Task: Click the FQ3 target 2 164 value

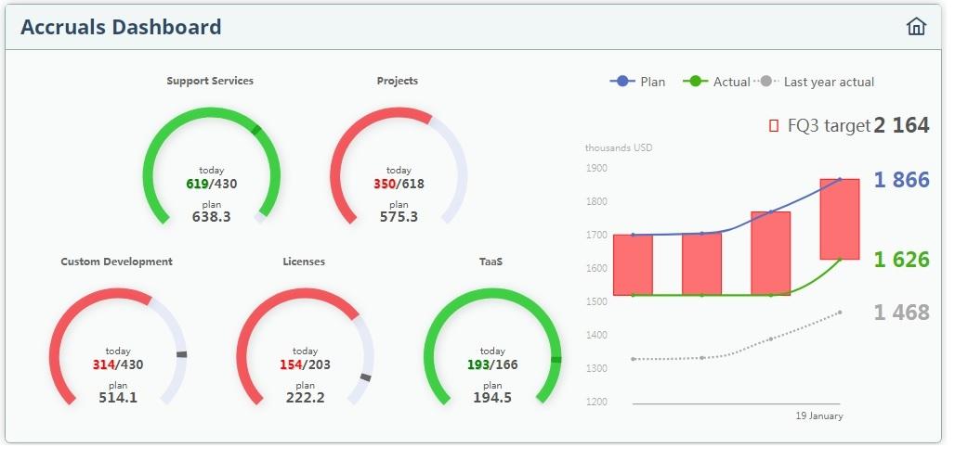Action: click(x=900, y=125)
